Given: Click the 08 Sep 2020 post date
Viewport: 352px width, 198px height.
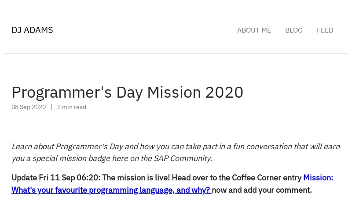Looking at the screenshot, I should [x=29, y=107].
